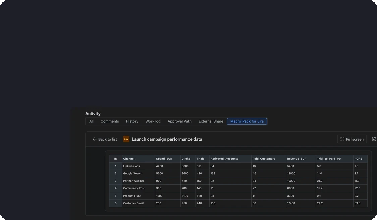Click the Revenue_EUR column header
The image size is (377, 220).
(x=301, y=159)
